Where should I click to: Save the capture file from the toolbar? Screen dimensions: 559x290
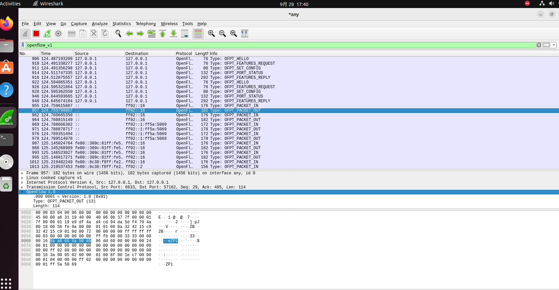coord(83,34)
